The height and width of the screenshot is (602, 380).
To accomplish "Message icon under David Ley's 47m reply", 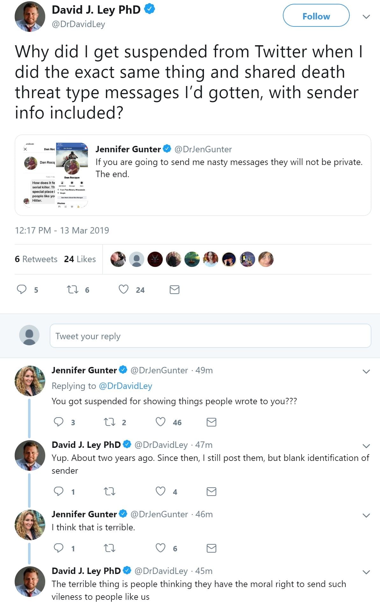I will 212,491.
